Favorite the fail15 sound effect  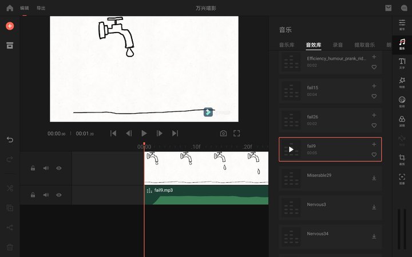click(374, 97)
